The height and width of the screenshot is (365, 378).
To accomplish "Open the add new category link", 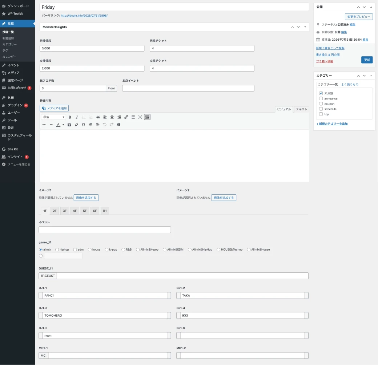I will click(x=332, y=124).
